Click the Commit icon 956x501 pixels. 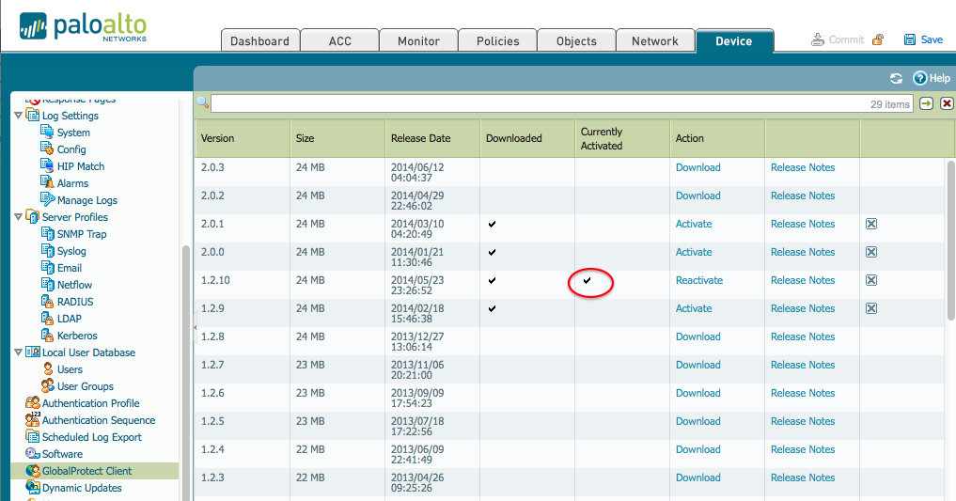click(x=818, y=39)
